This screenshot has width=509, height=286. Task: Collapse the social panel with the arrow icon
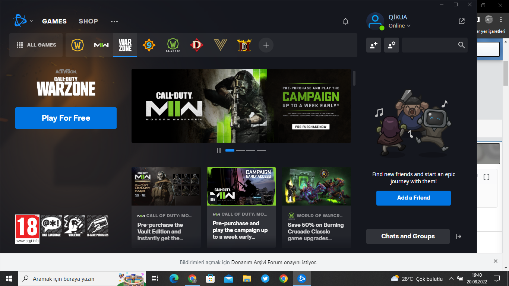point(459,236)
